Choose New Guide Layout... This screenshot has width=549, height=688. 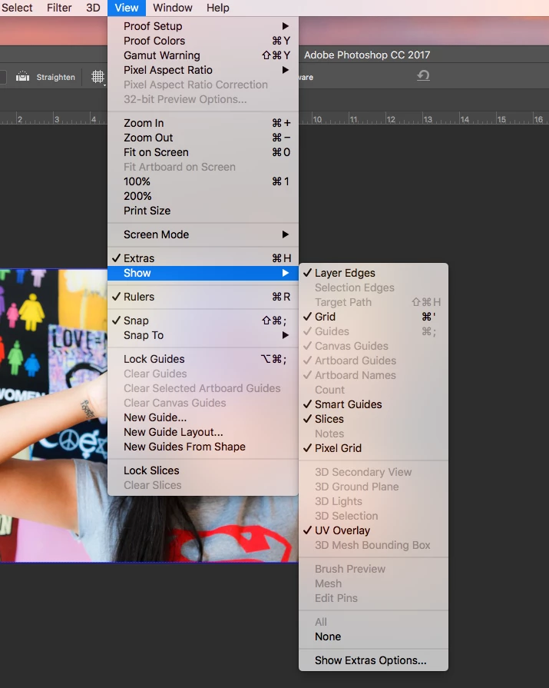point(203,432)
